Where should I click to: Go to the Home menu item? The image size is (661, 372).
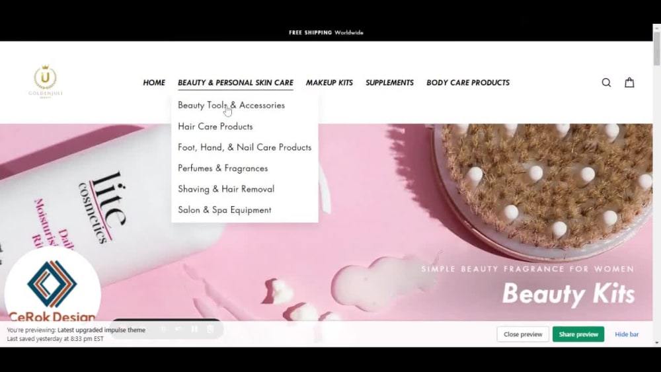point(154,83)
